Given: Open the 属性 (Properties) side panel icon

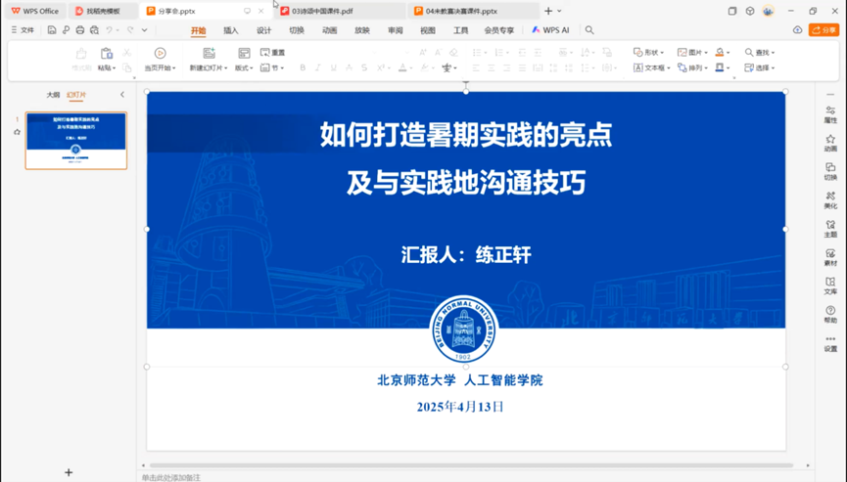Looking at the screenshot, I should coord(830,114).
